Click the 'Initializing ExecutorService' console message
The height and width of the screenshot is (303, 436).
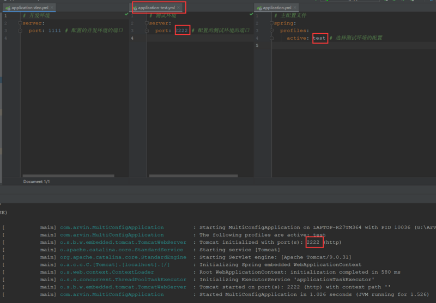click(287, 280)
